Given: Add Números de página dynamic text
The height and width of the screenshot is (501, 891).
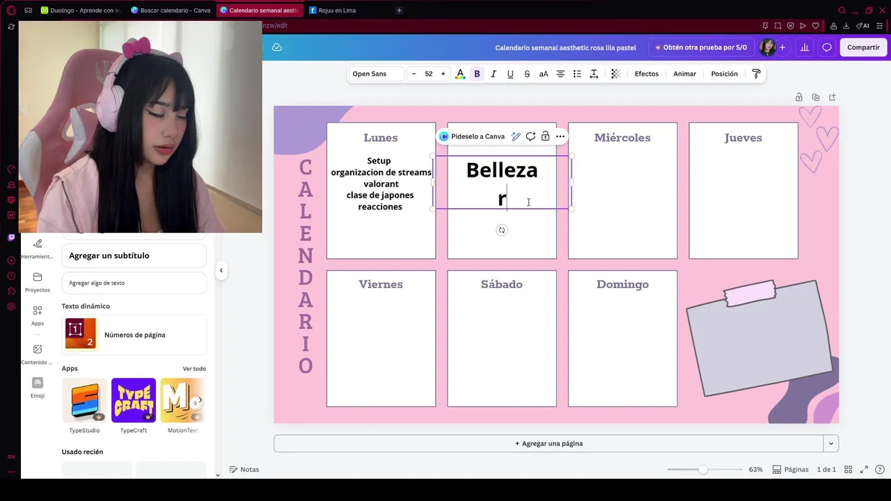Looking at the screenshot, I should [x=134, y=335].
